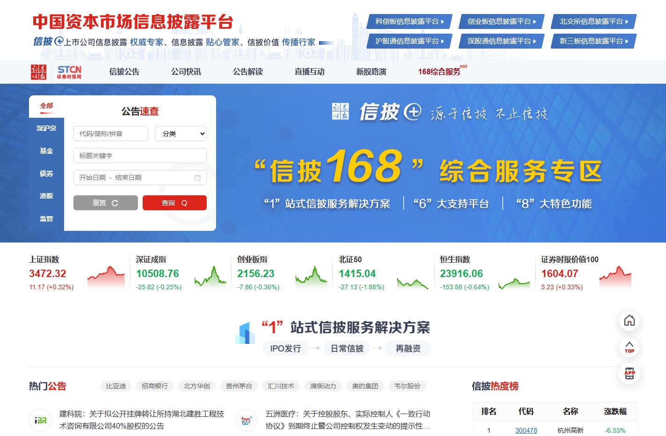Click the 沪股通信息披露平台 button

click(x=410, y=41)
